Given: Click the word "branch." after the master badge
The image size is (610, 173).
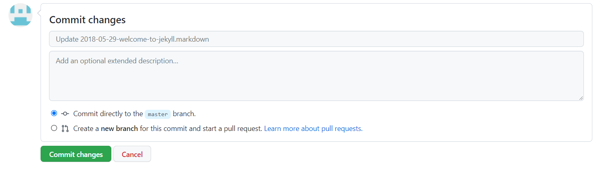Looking at the screenshot, I should (x=184, y=114).
